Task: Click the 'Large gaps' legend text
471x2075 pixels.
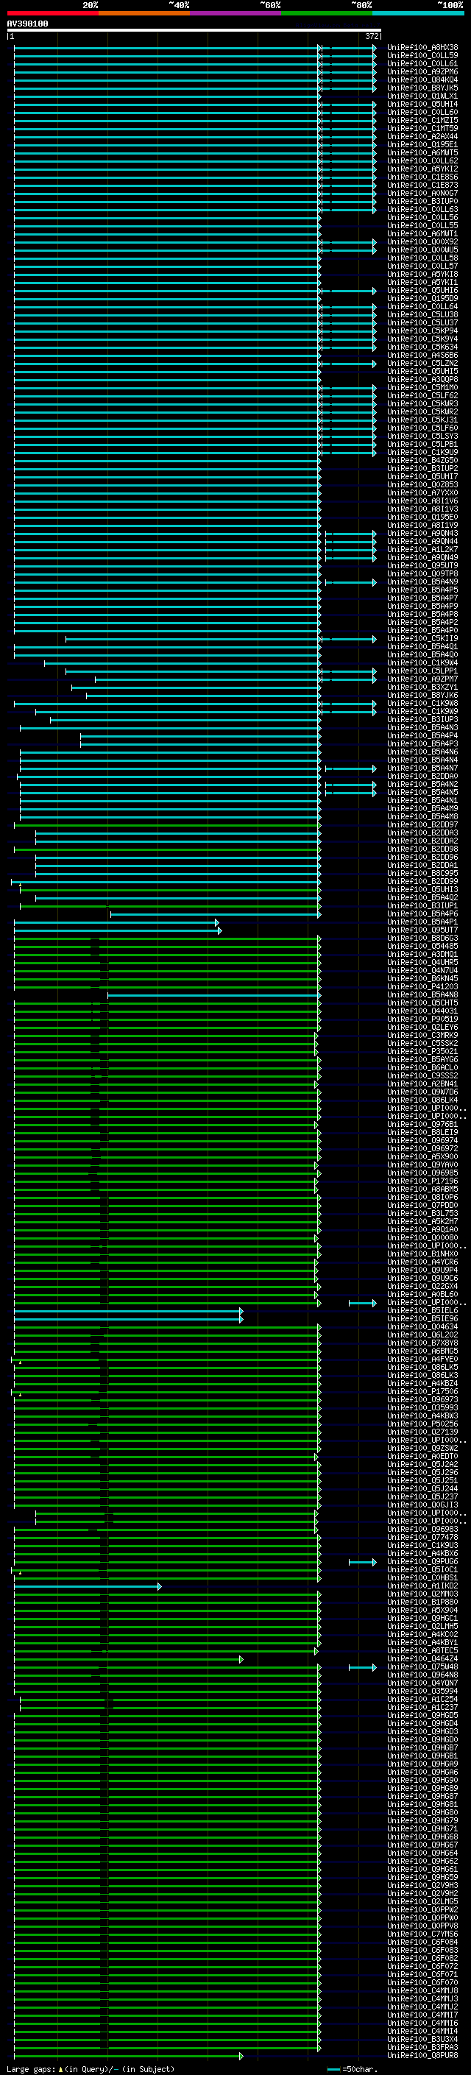Action: pos(31,2069)
